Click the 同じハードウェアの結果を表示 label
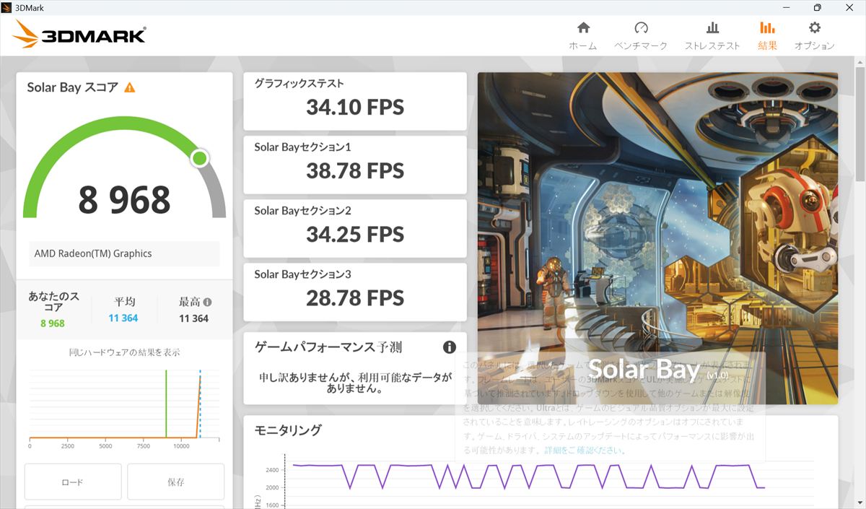Image resolution: width=866 pixels, height=509 pixels. (124, 352)
